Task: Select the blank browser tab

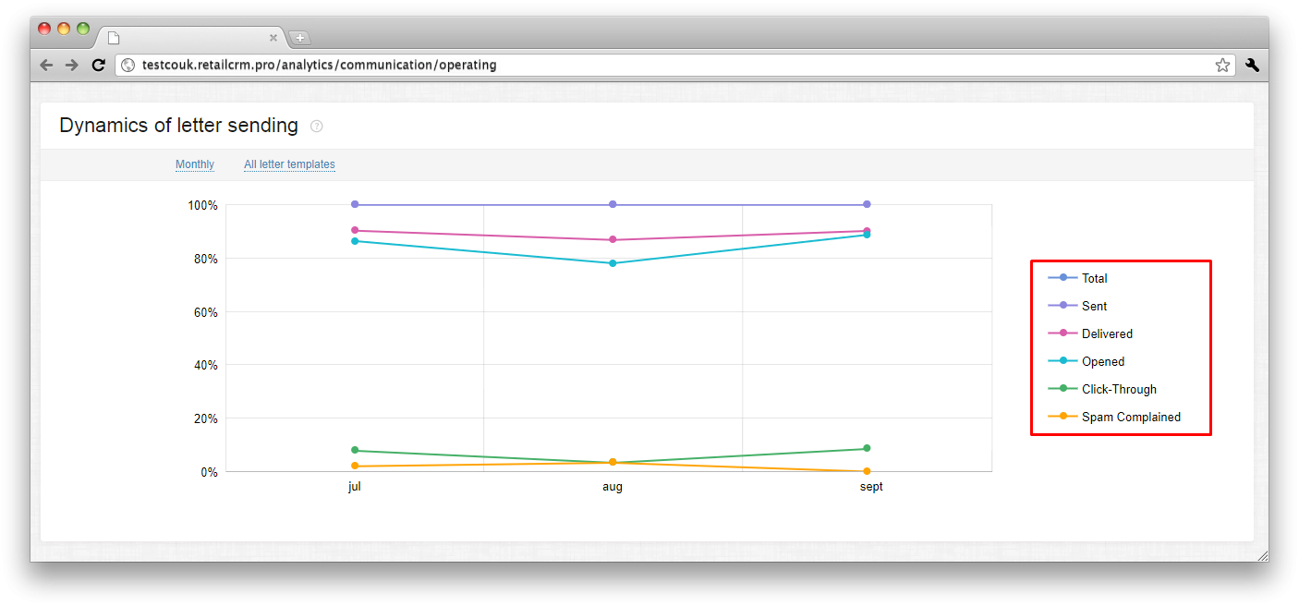Action: click(191, 38)
